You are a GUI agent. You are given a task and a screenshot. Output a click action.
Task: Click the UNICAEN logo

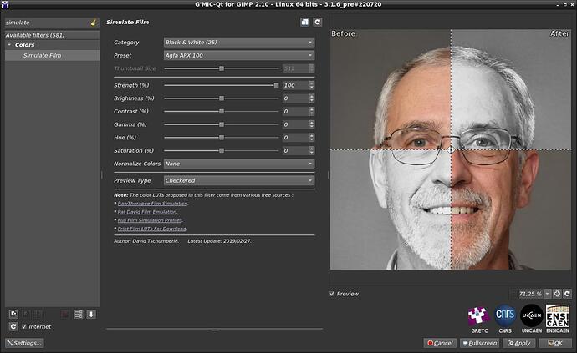point(532,315)
